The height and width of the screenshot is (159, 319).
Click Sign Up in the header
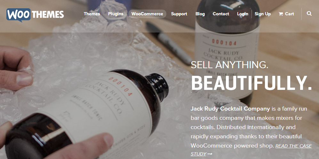tap(263, 14)
